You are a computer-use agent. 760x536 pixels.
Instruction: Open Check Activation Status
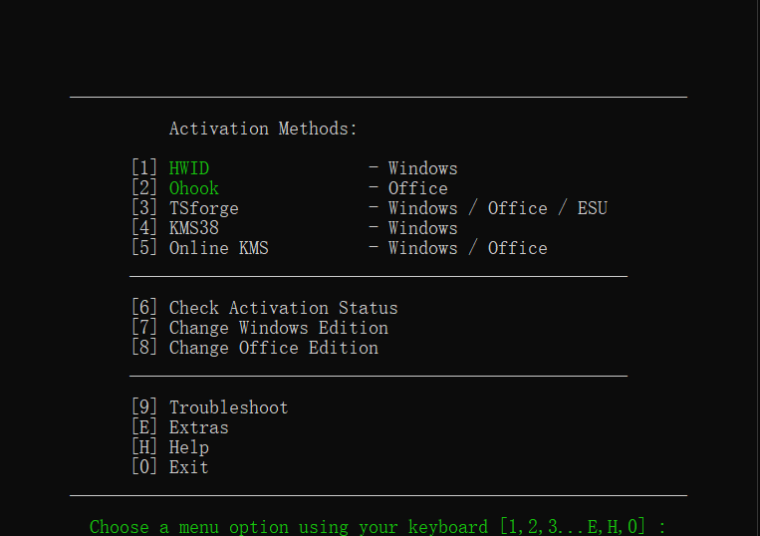coord(283,308)
